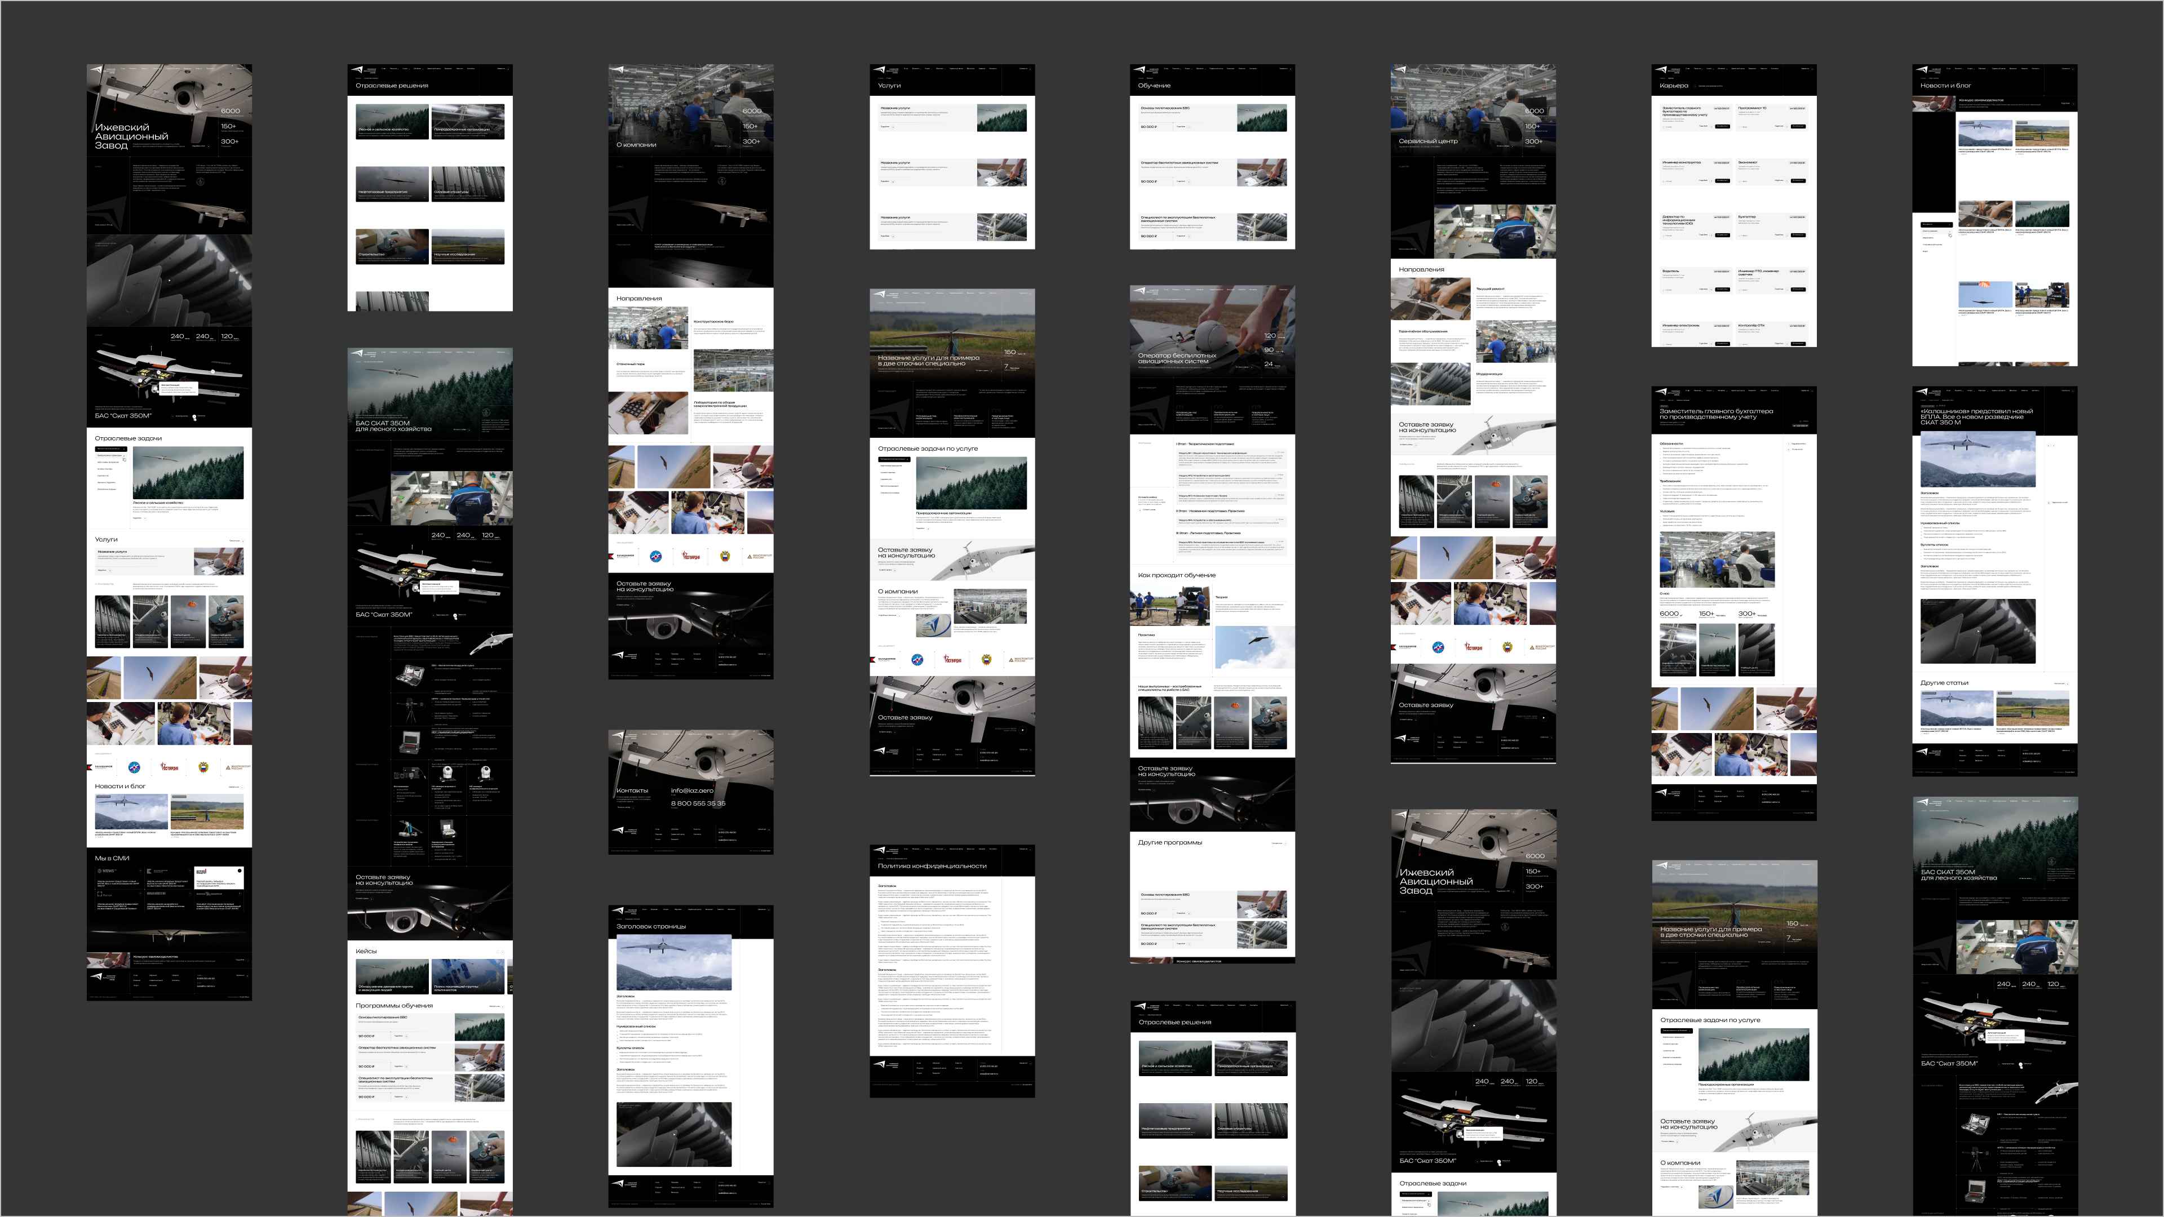Click the МЧС emblem under О компании page gallery

[x=655, y=556]
